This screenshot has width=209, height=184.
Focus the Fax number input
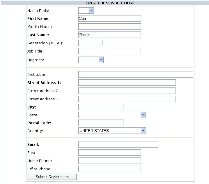109,153
